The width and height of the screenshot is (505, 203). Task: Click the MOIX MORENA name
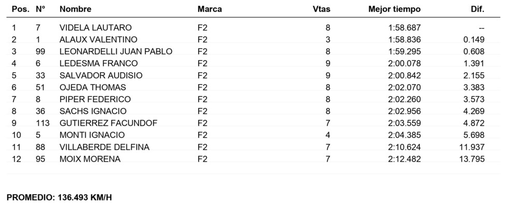coord(90,159)
